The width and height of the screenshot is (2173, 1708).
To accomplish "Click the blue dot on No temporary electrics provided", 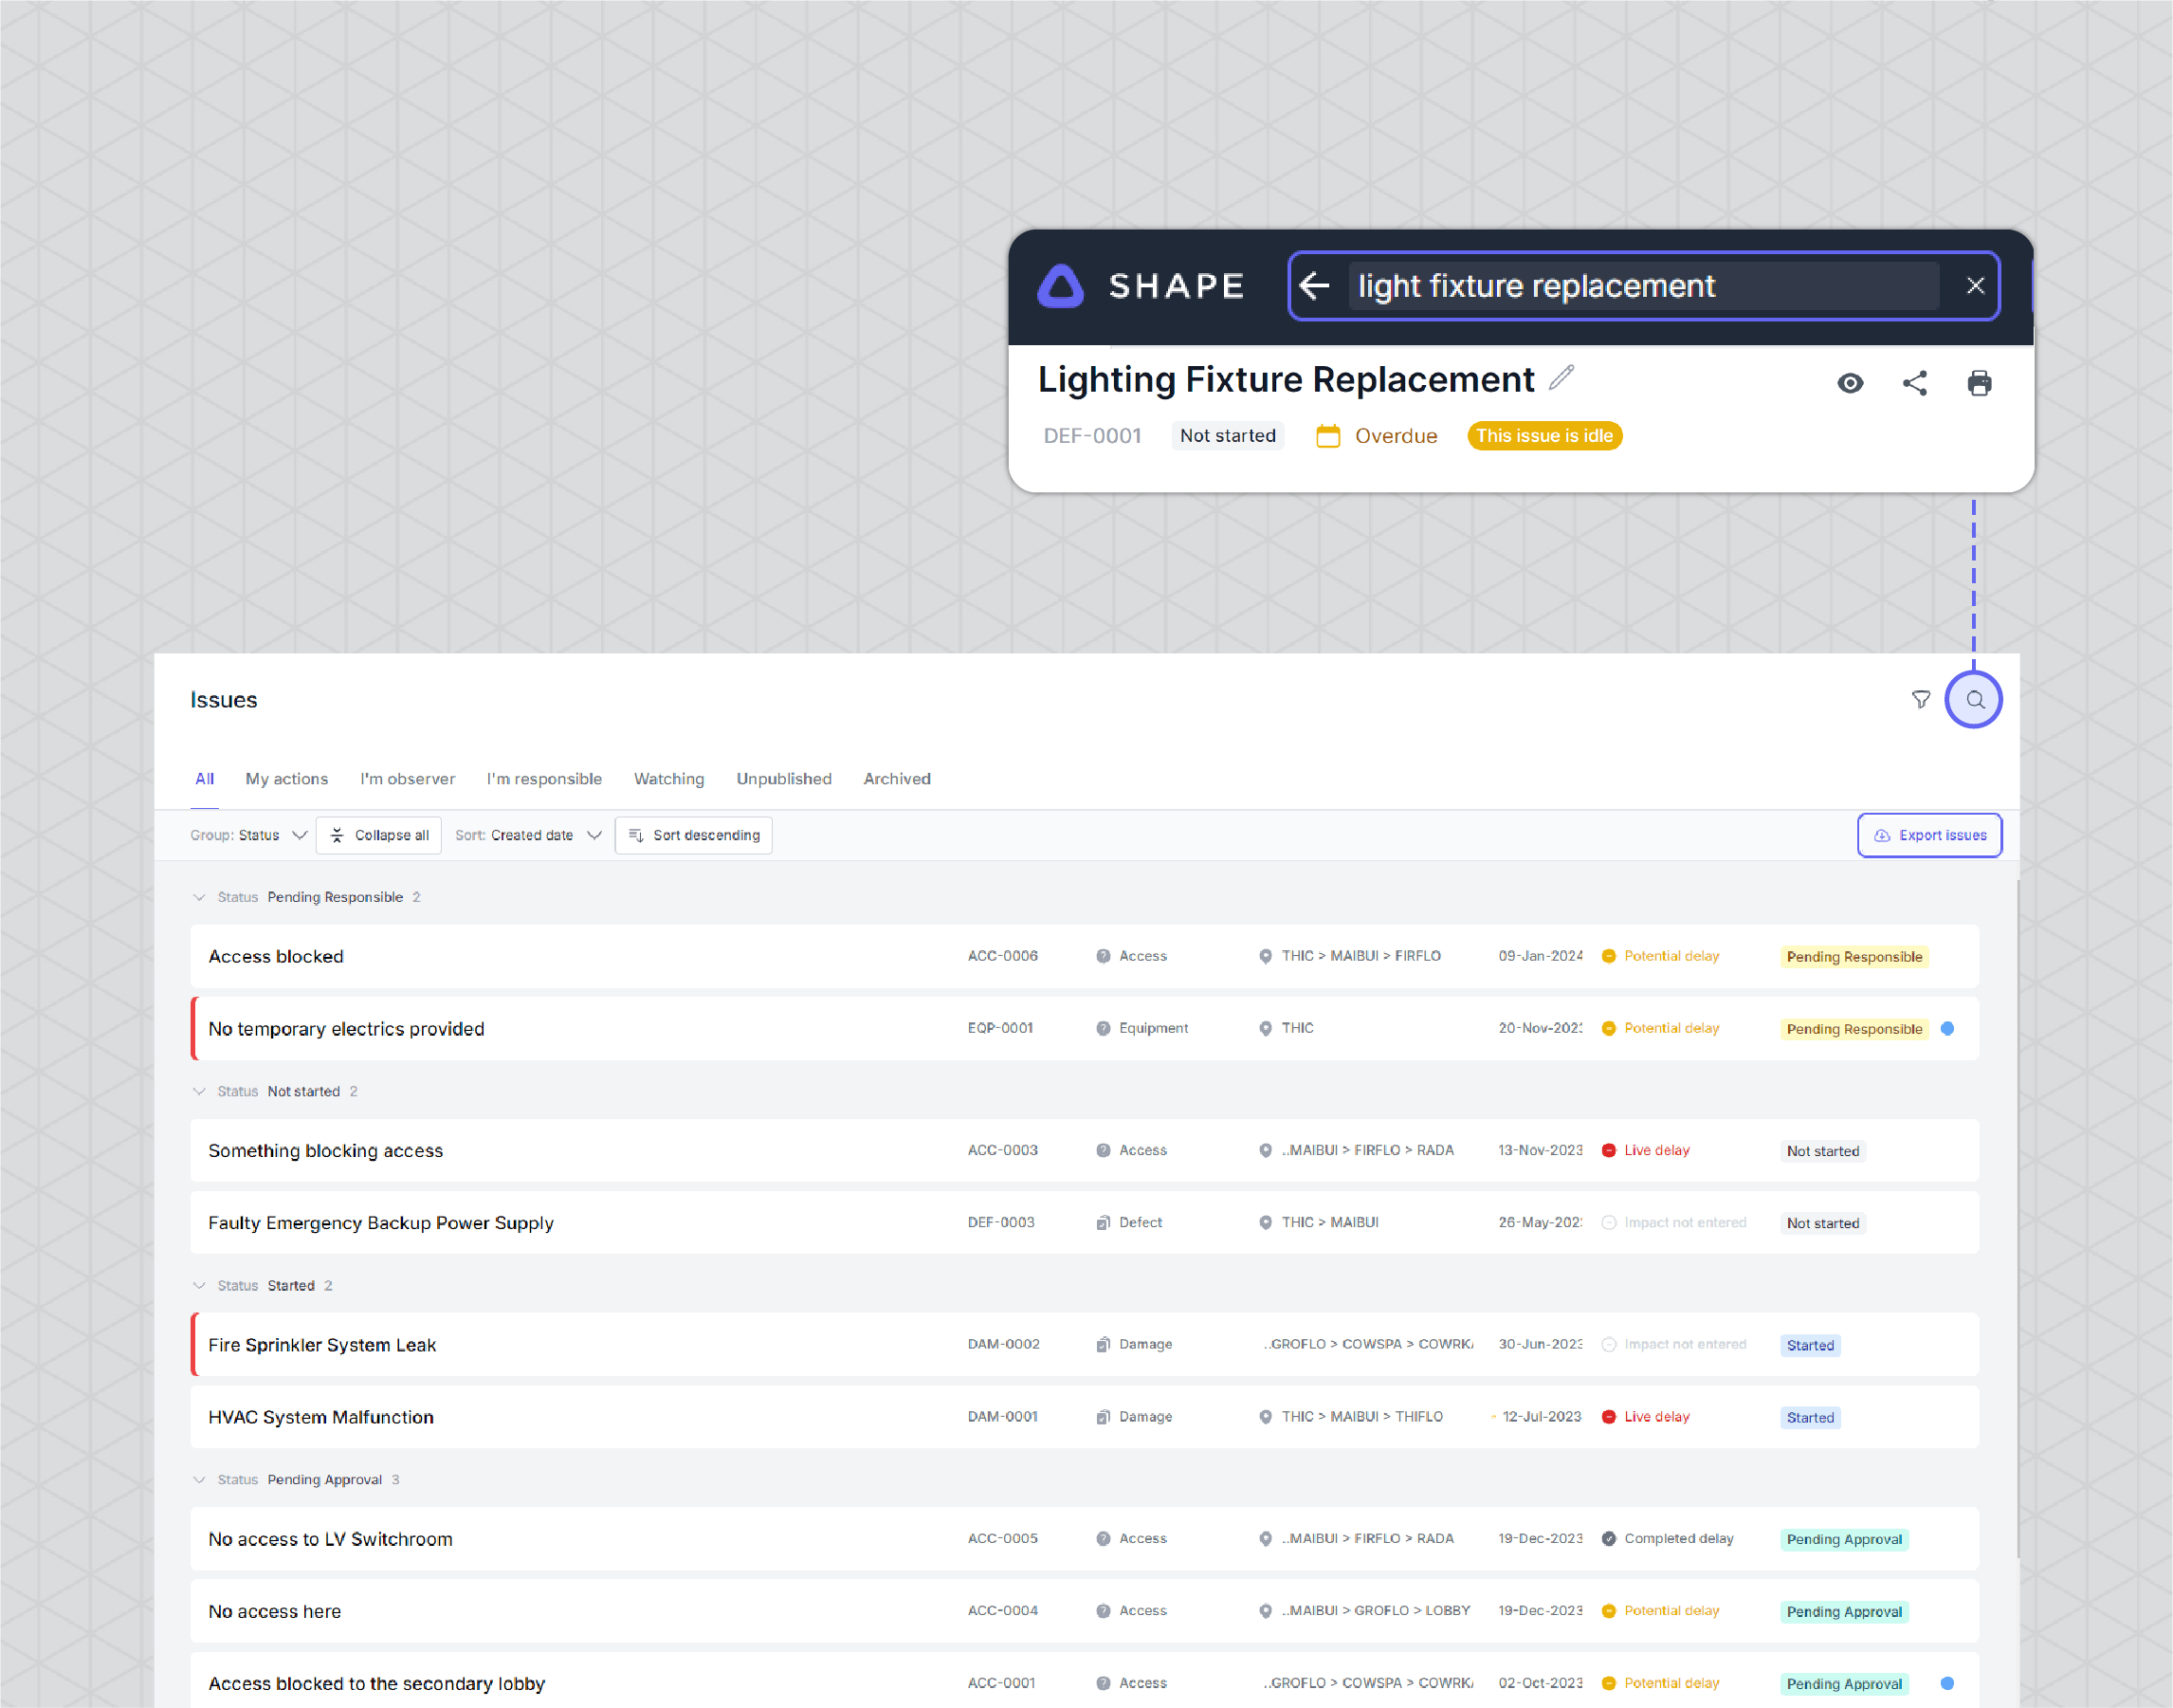I will (1949, 1028).
